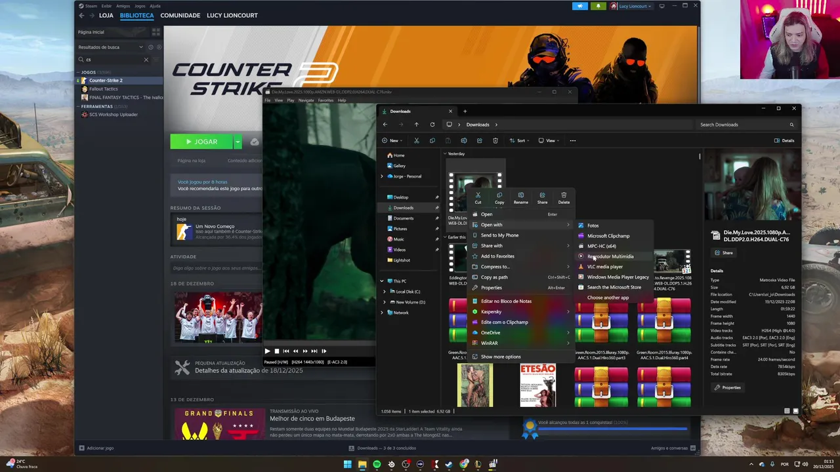Click stop button in MPC-HC player

pos(277,351)
